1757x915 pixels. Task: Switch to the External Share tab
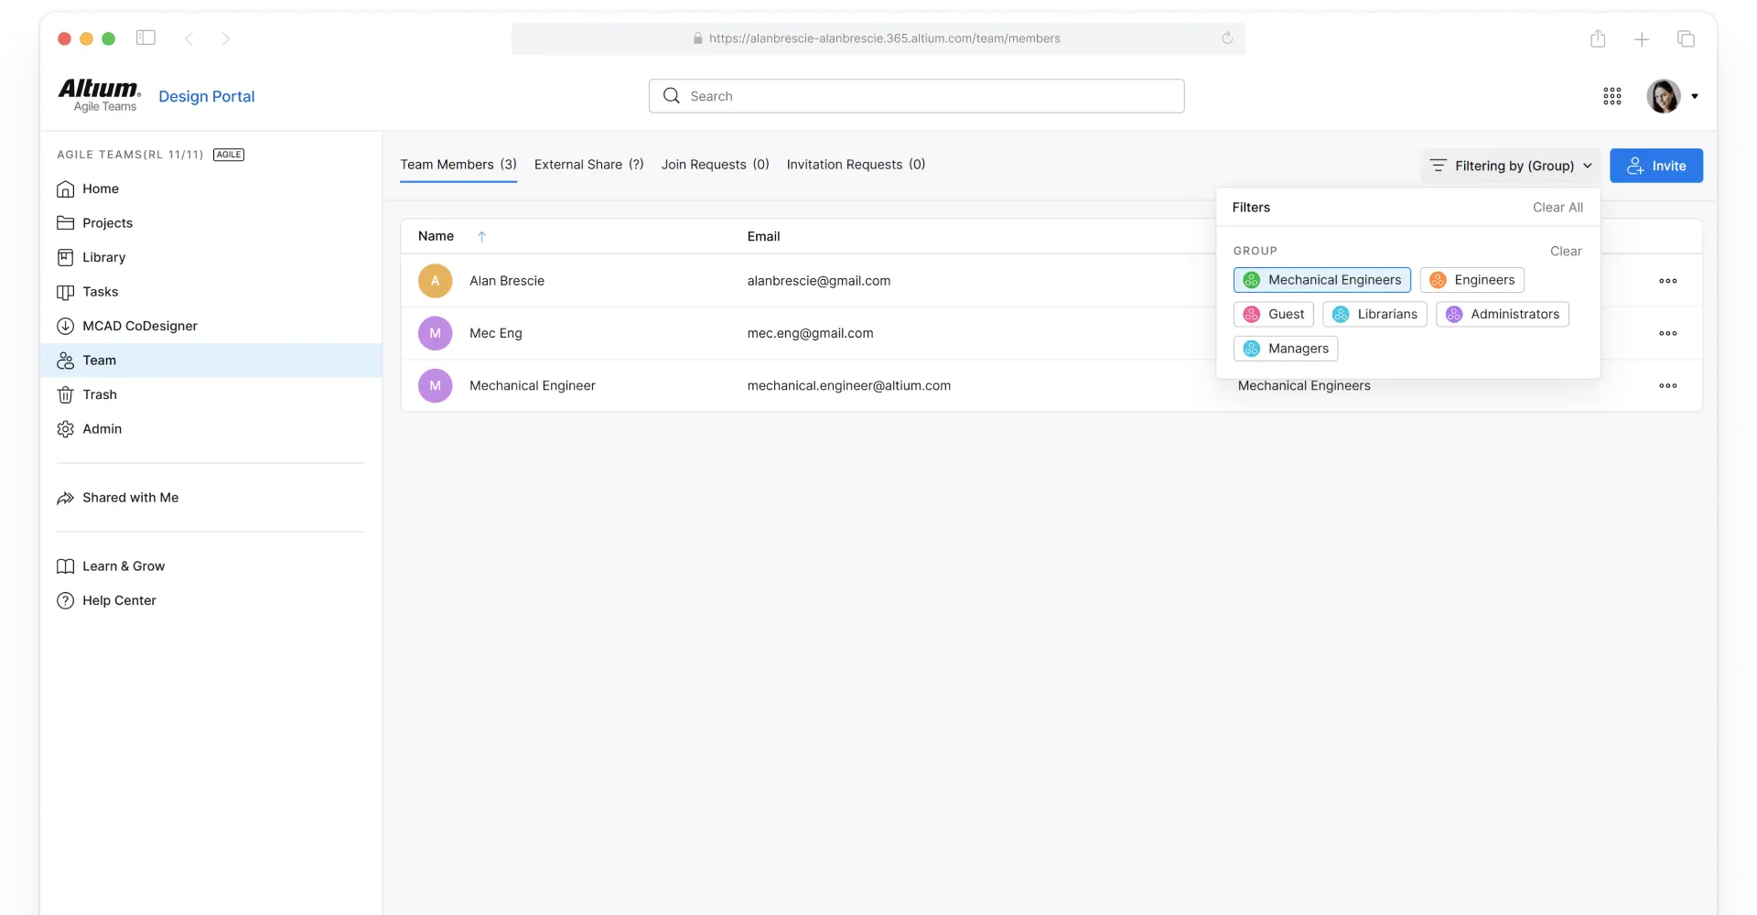pyautogui.click(x=589, y=165)
